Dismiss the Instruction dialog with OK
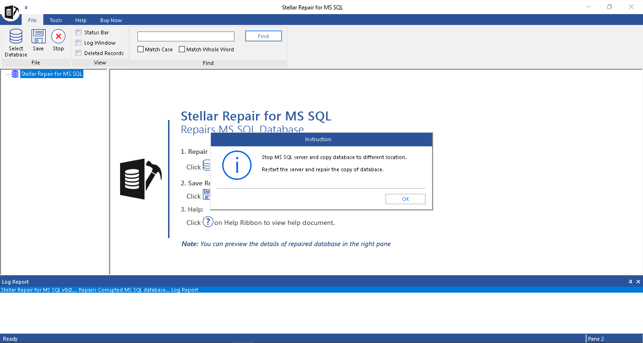This screenshot has height=343, width=643. (405, 199)
